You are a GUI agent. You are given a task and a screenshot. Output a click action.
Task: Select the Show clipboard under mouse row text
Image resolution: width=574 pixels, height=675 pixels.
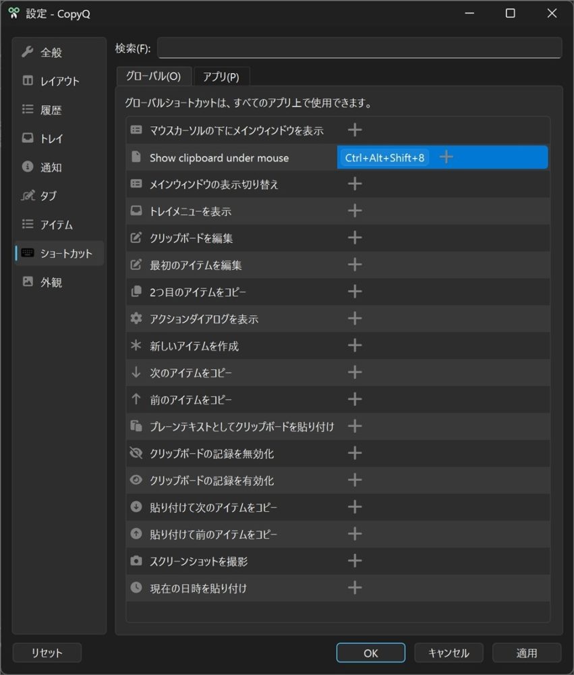[219, 158]
